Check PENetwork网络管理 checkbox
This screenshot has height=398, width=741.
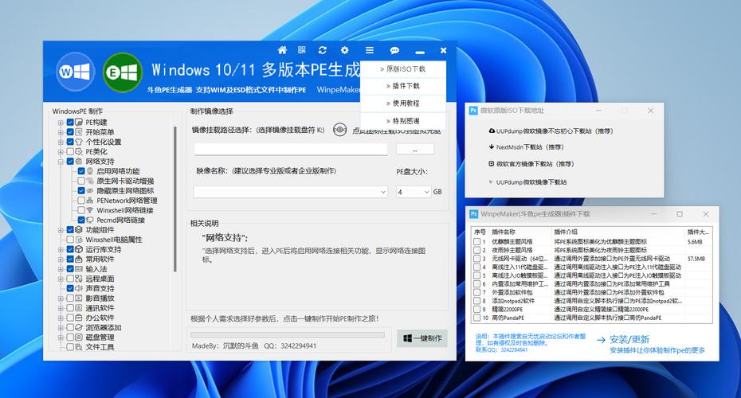point(81,201)
